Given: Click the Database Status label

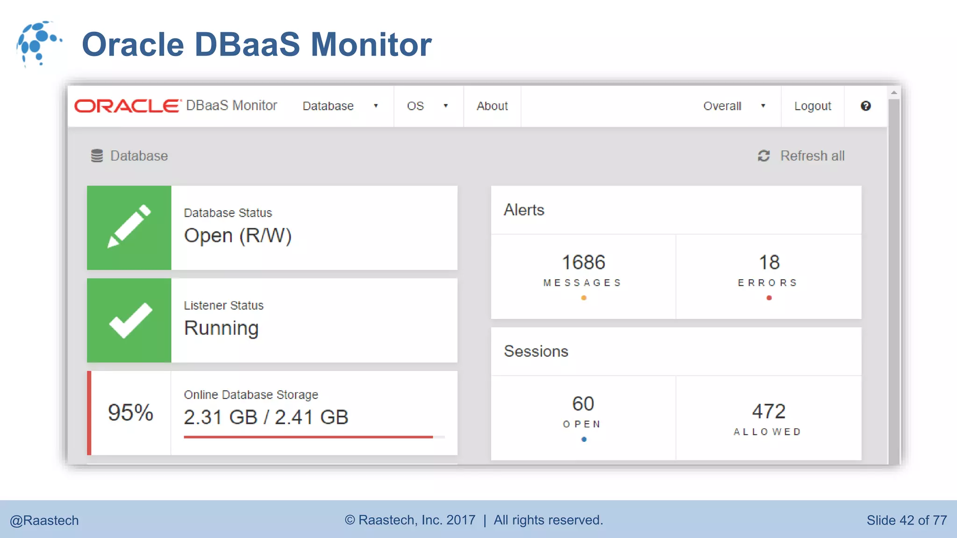Looking at the screenshot, I should (x=228, y=213).
